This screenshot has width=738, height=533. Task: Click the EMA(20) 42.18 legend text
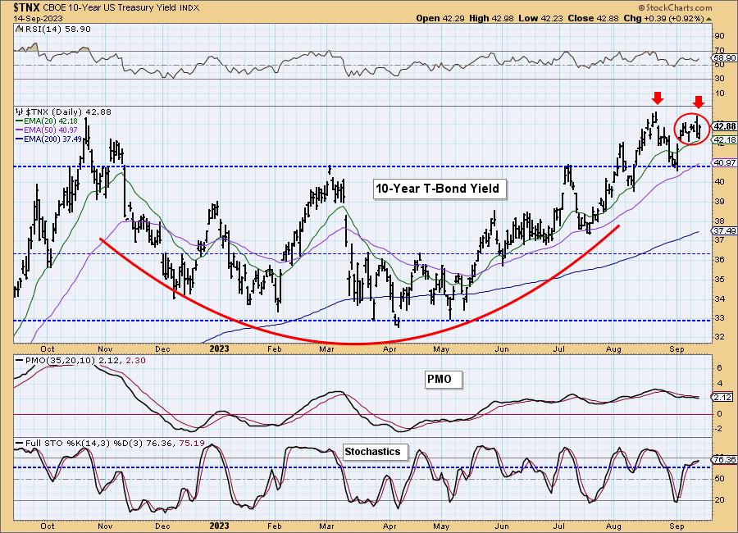[50, 121]
